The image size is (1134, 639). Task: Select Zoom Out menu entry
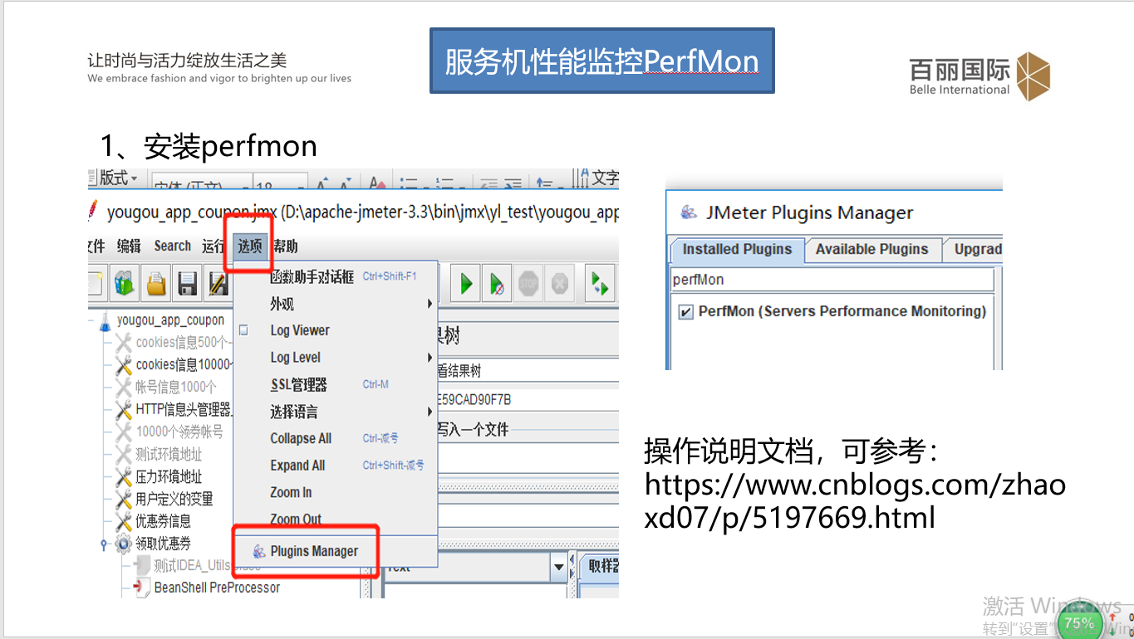coord(335,519)
